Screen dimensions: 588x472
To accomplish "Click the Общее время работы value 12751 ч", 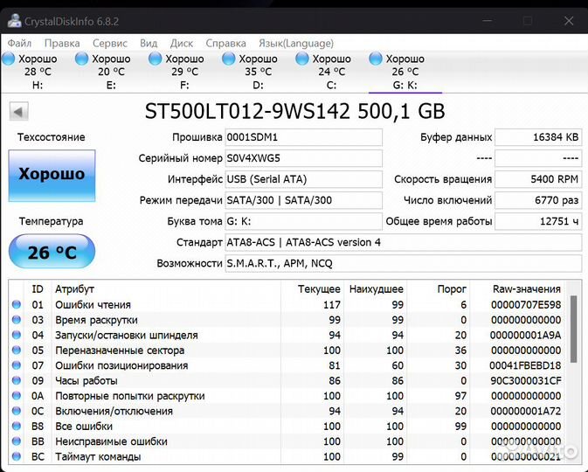I will [x=538, y=221].
